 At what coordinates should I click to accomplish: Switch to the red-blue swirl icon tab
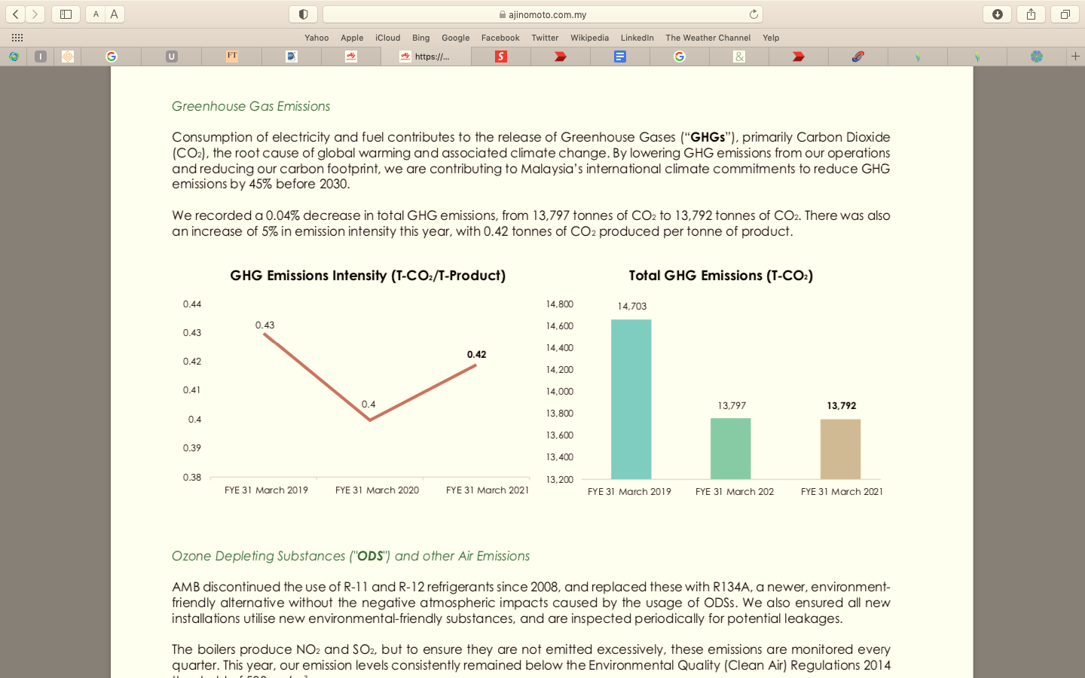[858, 56]
